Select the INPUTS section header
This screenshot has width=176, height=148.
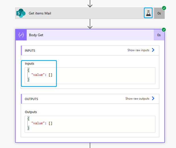(30, 50)
